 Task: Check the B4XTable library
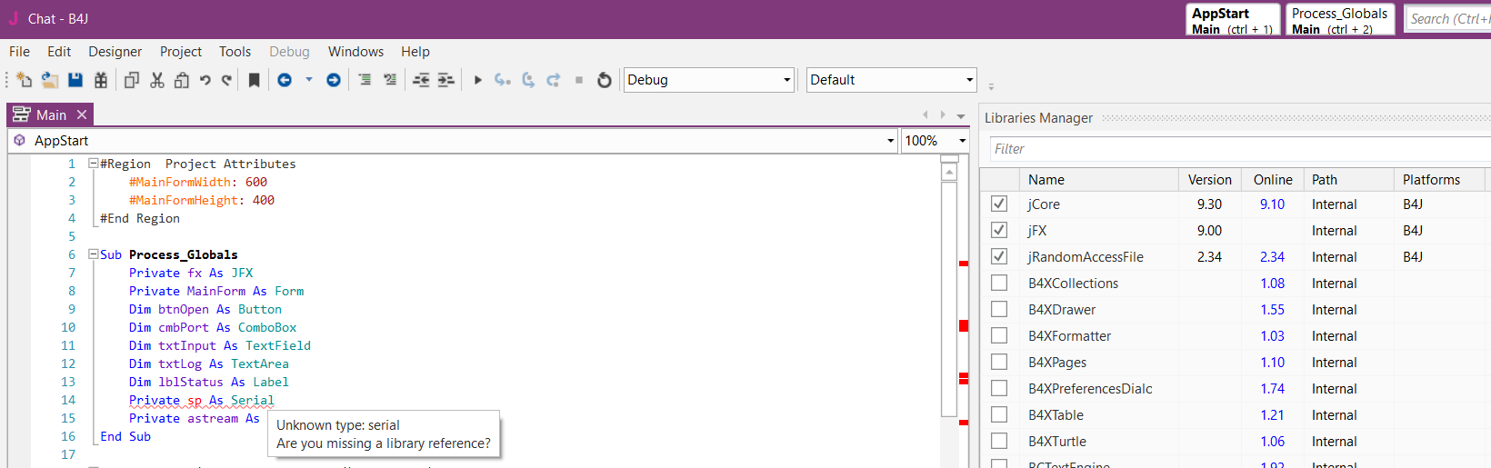pyautogui.click(x=999, y=414)
